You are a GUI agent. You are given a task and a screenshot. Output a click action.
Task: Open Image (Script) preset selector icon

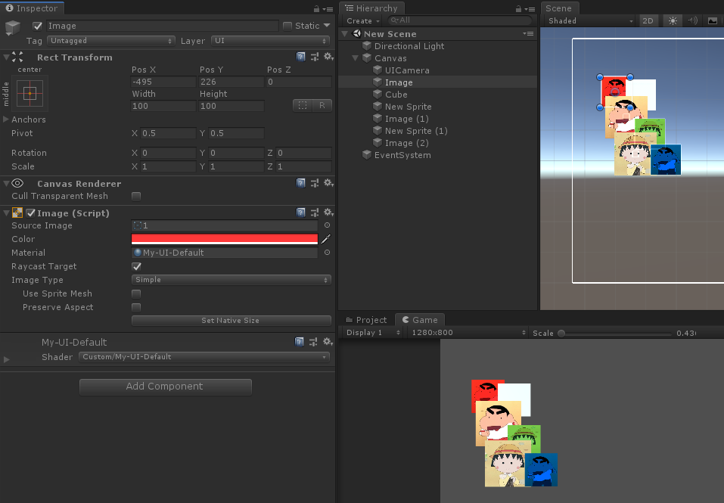pyautogui.click(x=315, y=213)
